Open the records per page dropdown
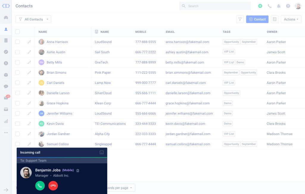Screen dimensions: 305x194 click(x=121, y=188)
